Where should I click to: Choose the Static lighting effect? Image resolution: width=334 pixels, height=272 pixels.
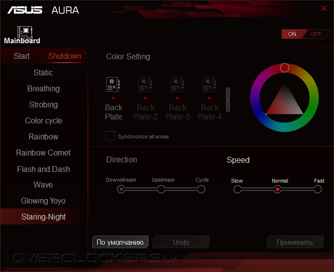[43, 72]
